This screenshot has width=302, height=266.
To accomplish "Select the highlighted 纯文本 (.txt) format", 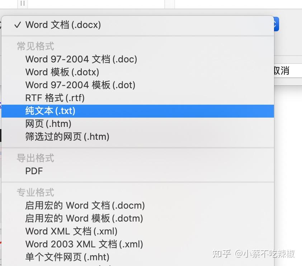I will point(50,111).
